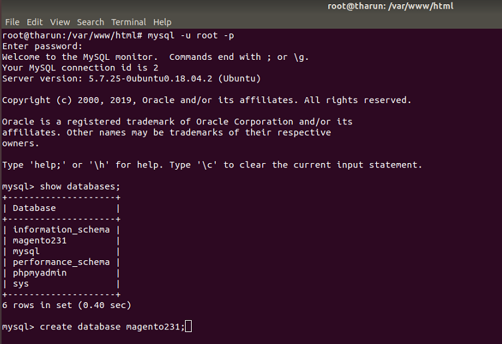Open the View menu

[60, 22]
